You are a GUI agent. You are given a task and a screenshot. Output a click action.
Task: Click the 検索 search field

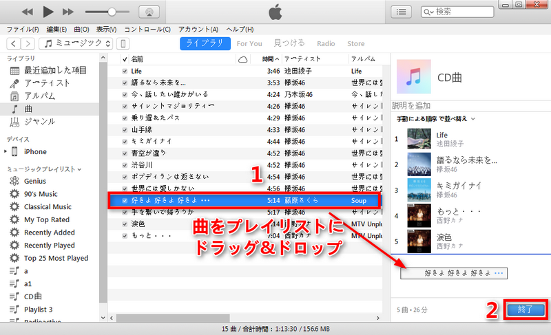(457, 12)
